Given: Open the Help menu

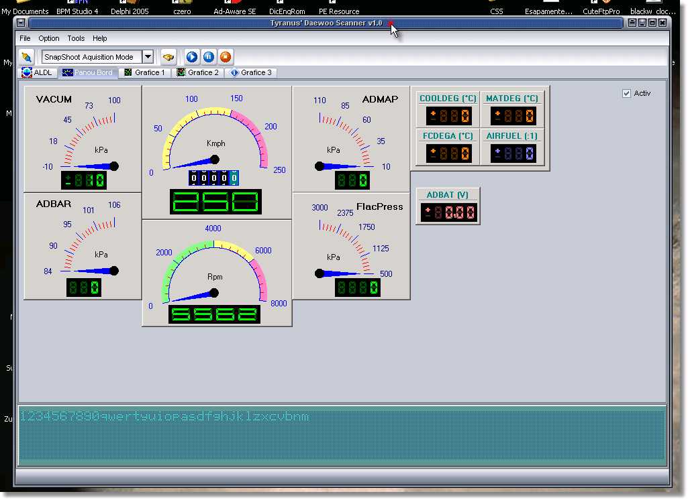Looking at the screenshot, I should (99, 38).
